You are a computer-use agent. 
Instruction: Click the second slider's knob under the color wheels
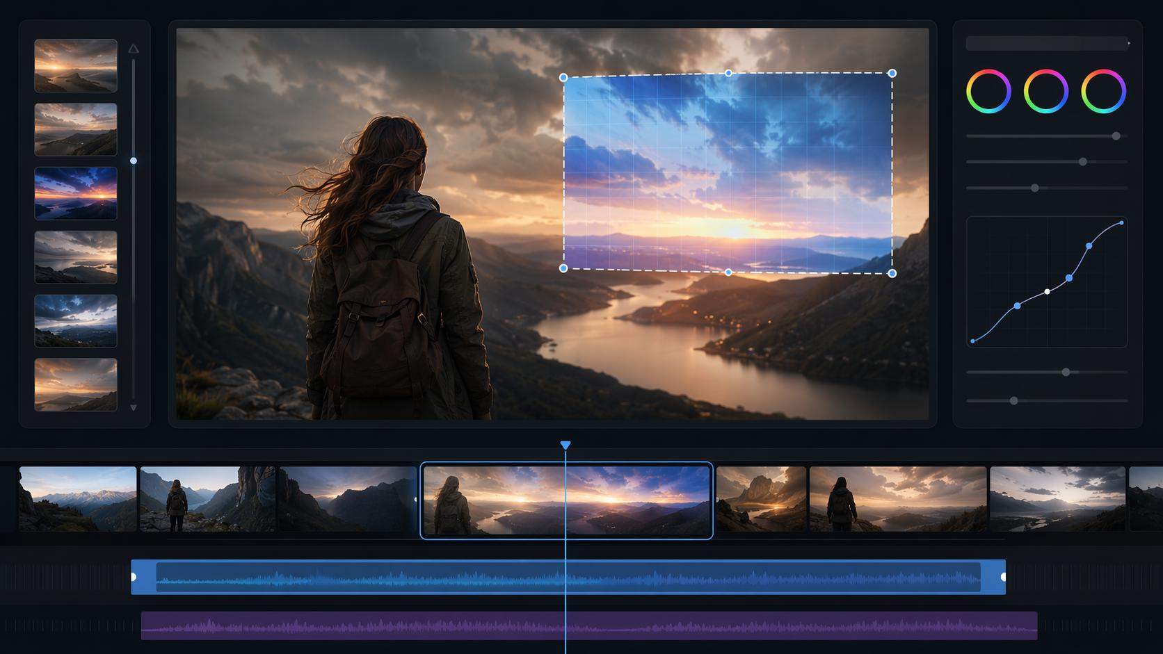point(1083,162)
